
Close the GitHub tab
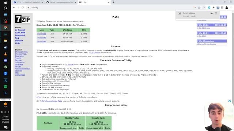coord(76,3)
